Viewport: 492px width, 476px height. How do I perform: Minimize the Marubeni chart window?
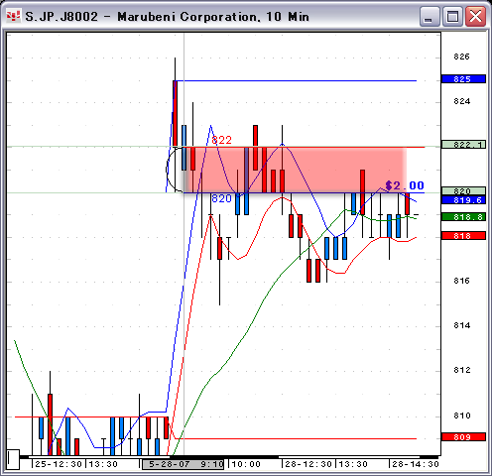430,16
